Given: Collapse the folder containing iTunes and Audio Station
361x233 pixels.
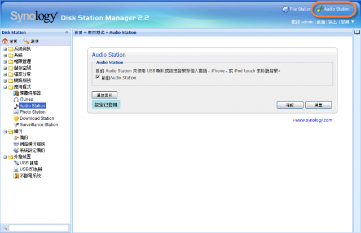Looking at the screenshot, I should (5, 87).
